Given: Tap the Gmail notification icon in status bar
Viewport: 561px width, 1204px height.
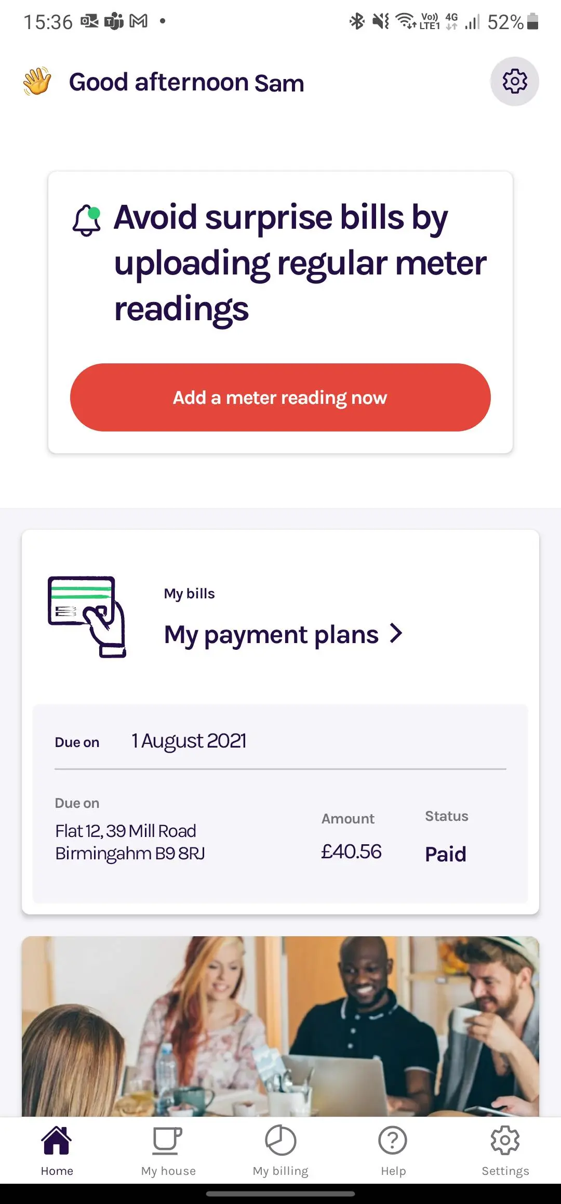Looking at the screenshot, I should coord(138,21).
